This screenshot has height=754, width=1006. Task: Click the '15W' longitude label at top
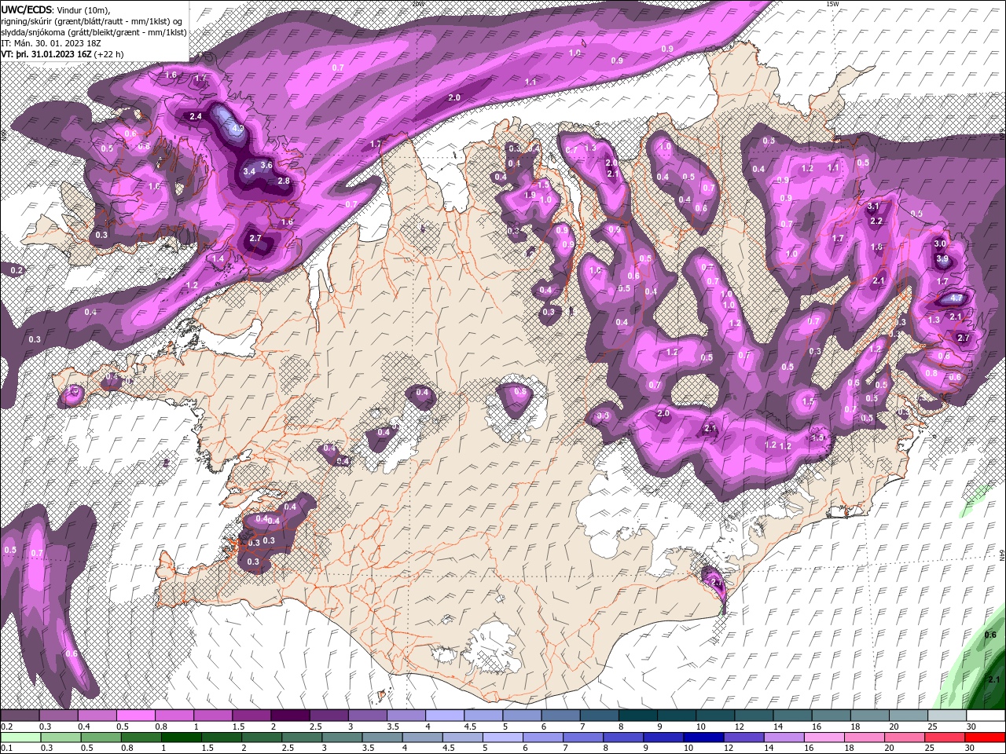pyautogui.click(x=833, y=4)
